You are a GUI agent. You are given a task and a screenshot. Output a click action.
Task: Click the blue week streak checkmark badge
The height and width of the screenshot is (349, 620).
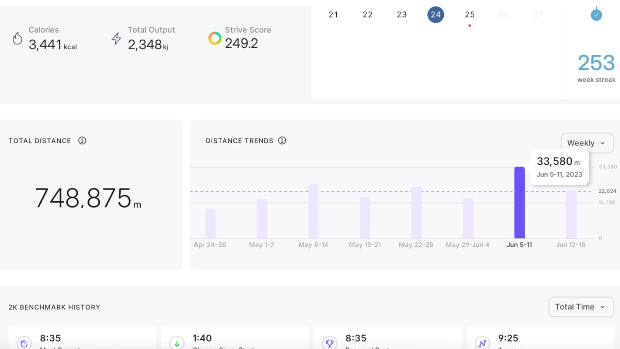click(596, 15)
